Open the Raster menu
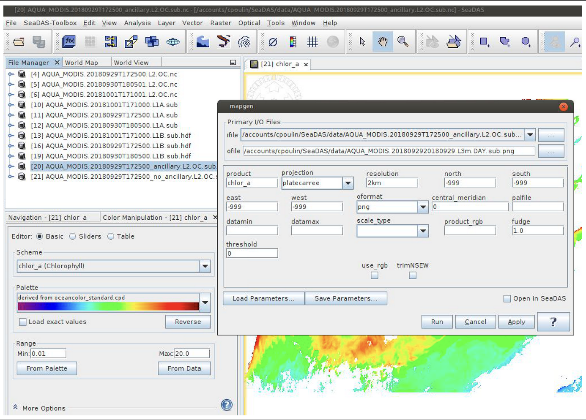 (x=221, y=23)
